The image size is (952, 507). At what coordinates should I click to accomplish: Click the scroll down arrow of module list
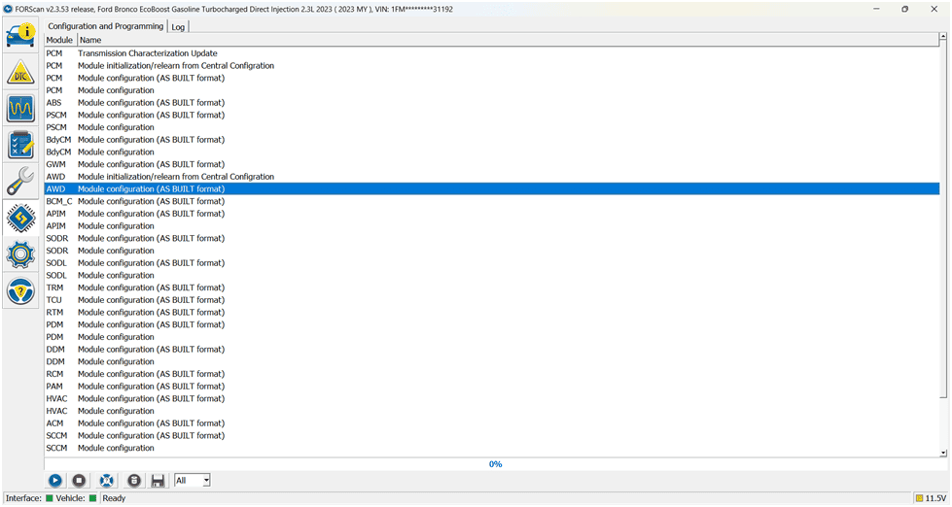943,453
